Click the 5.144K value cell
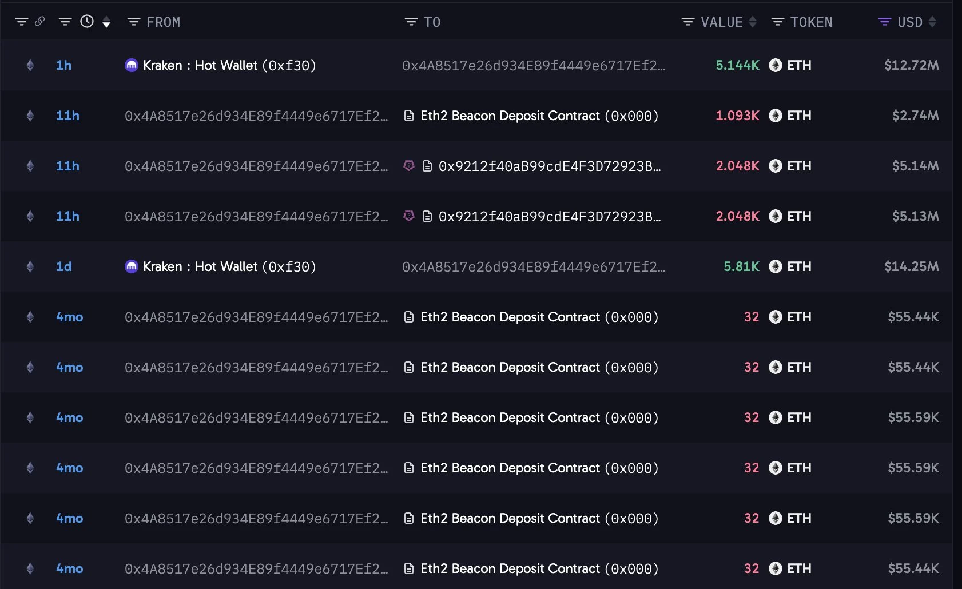962x589 pixels. tap(737, 65)
